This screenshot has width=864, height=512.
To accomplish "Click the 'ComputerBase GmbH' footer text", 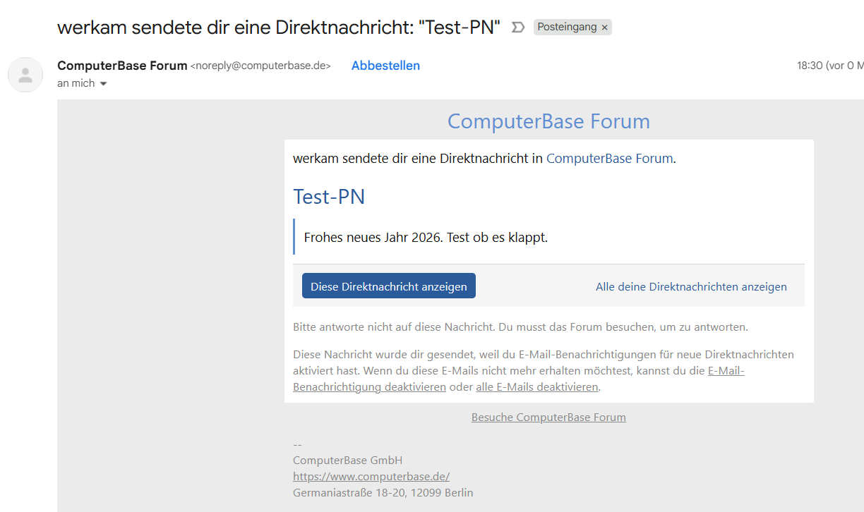I will 348,460.
